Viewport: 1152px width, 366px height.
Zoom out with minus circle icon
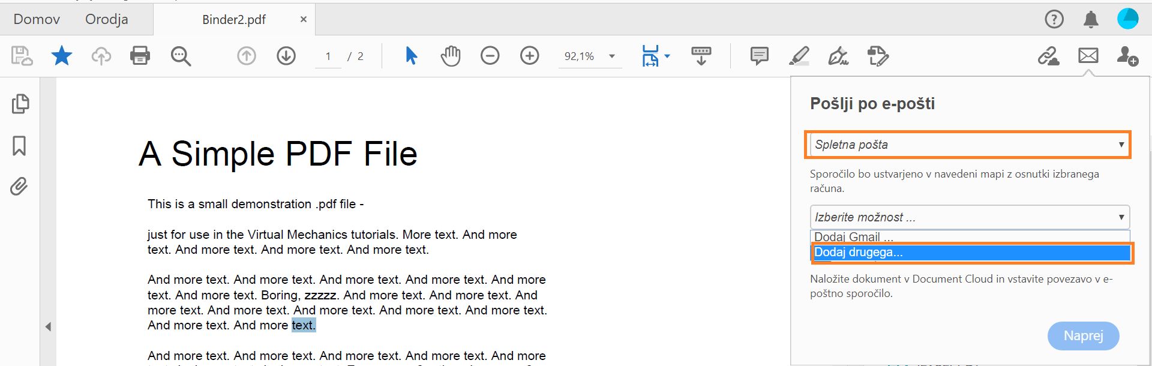coord(490,56)
